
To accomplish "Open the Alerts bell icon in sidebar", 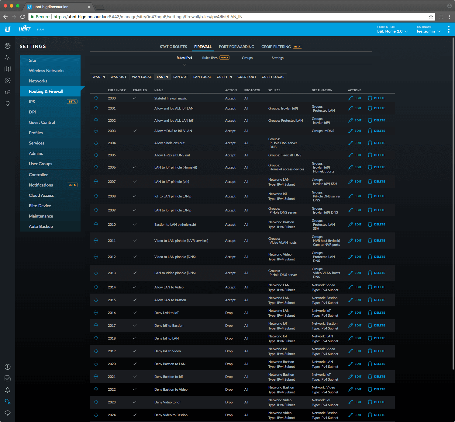I will [x=8, y=390].
